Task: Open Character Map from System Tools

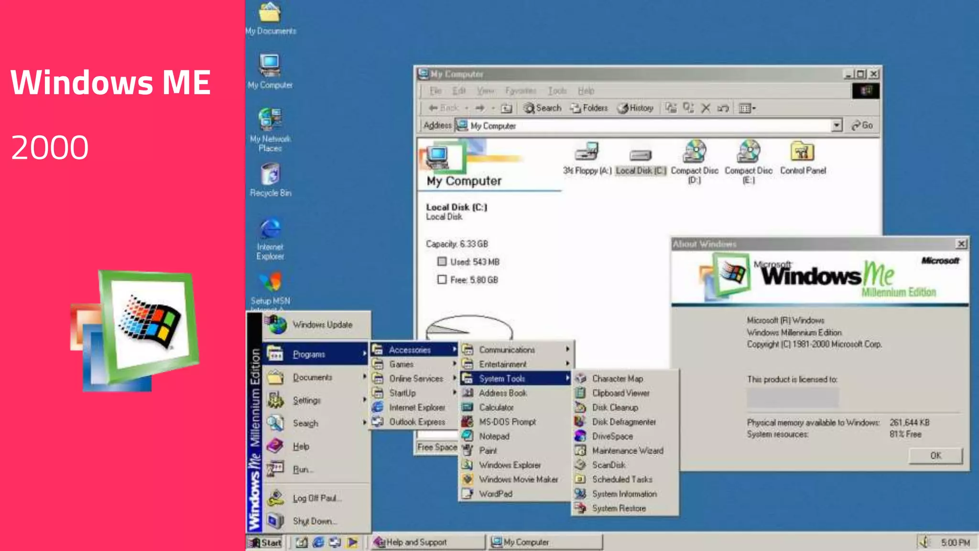Action: (x=625, y=378)
